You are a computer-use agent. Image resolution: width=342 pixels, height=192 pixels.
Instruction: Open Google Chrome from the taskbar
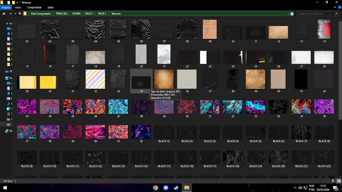pos(155,188)
